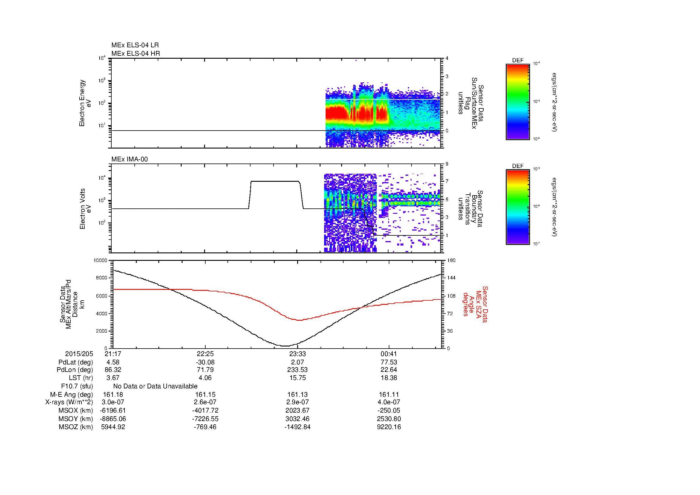Click the altitude curve minimum in bottom plot
This screenshot has width=700, height=495.
click(285, 346)
